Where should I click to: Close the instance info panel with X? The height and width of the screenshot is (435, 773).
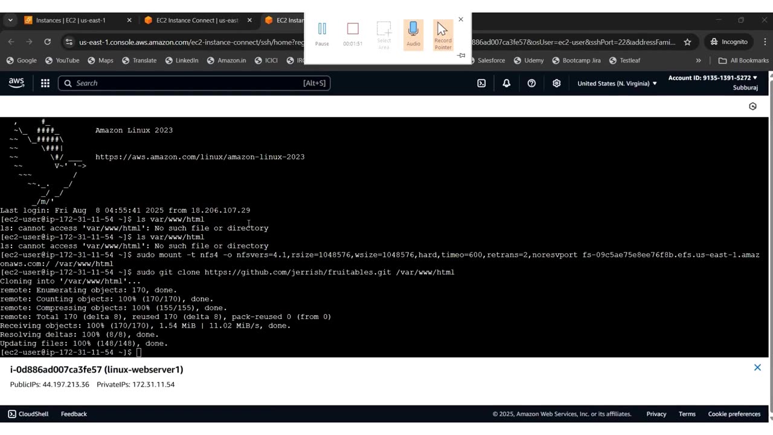[757, 367]
